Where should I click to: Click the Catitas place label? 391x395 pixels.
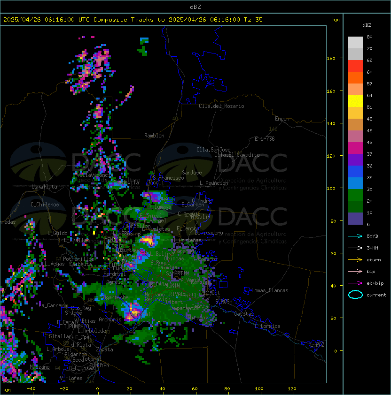[244, 314]
